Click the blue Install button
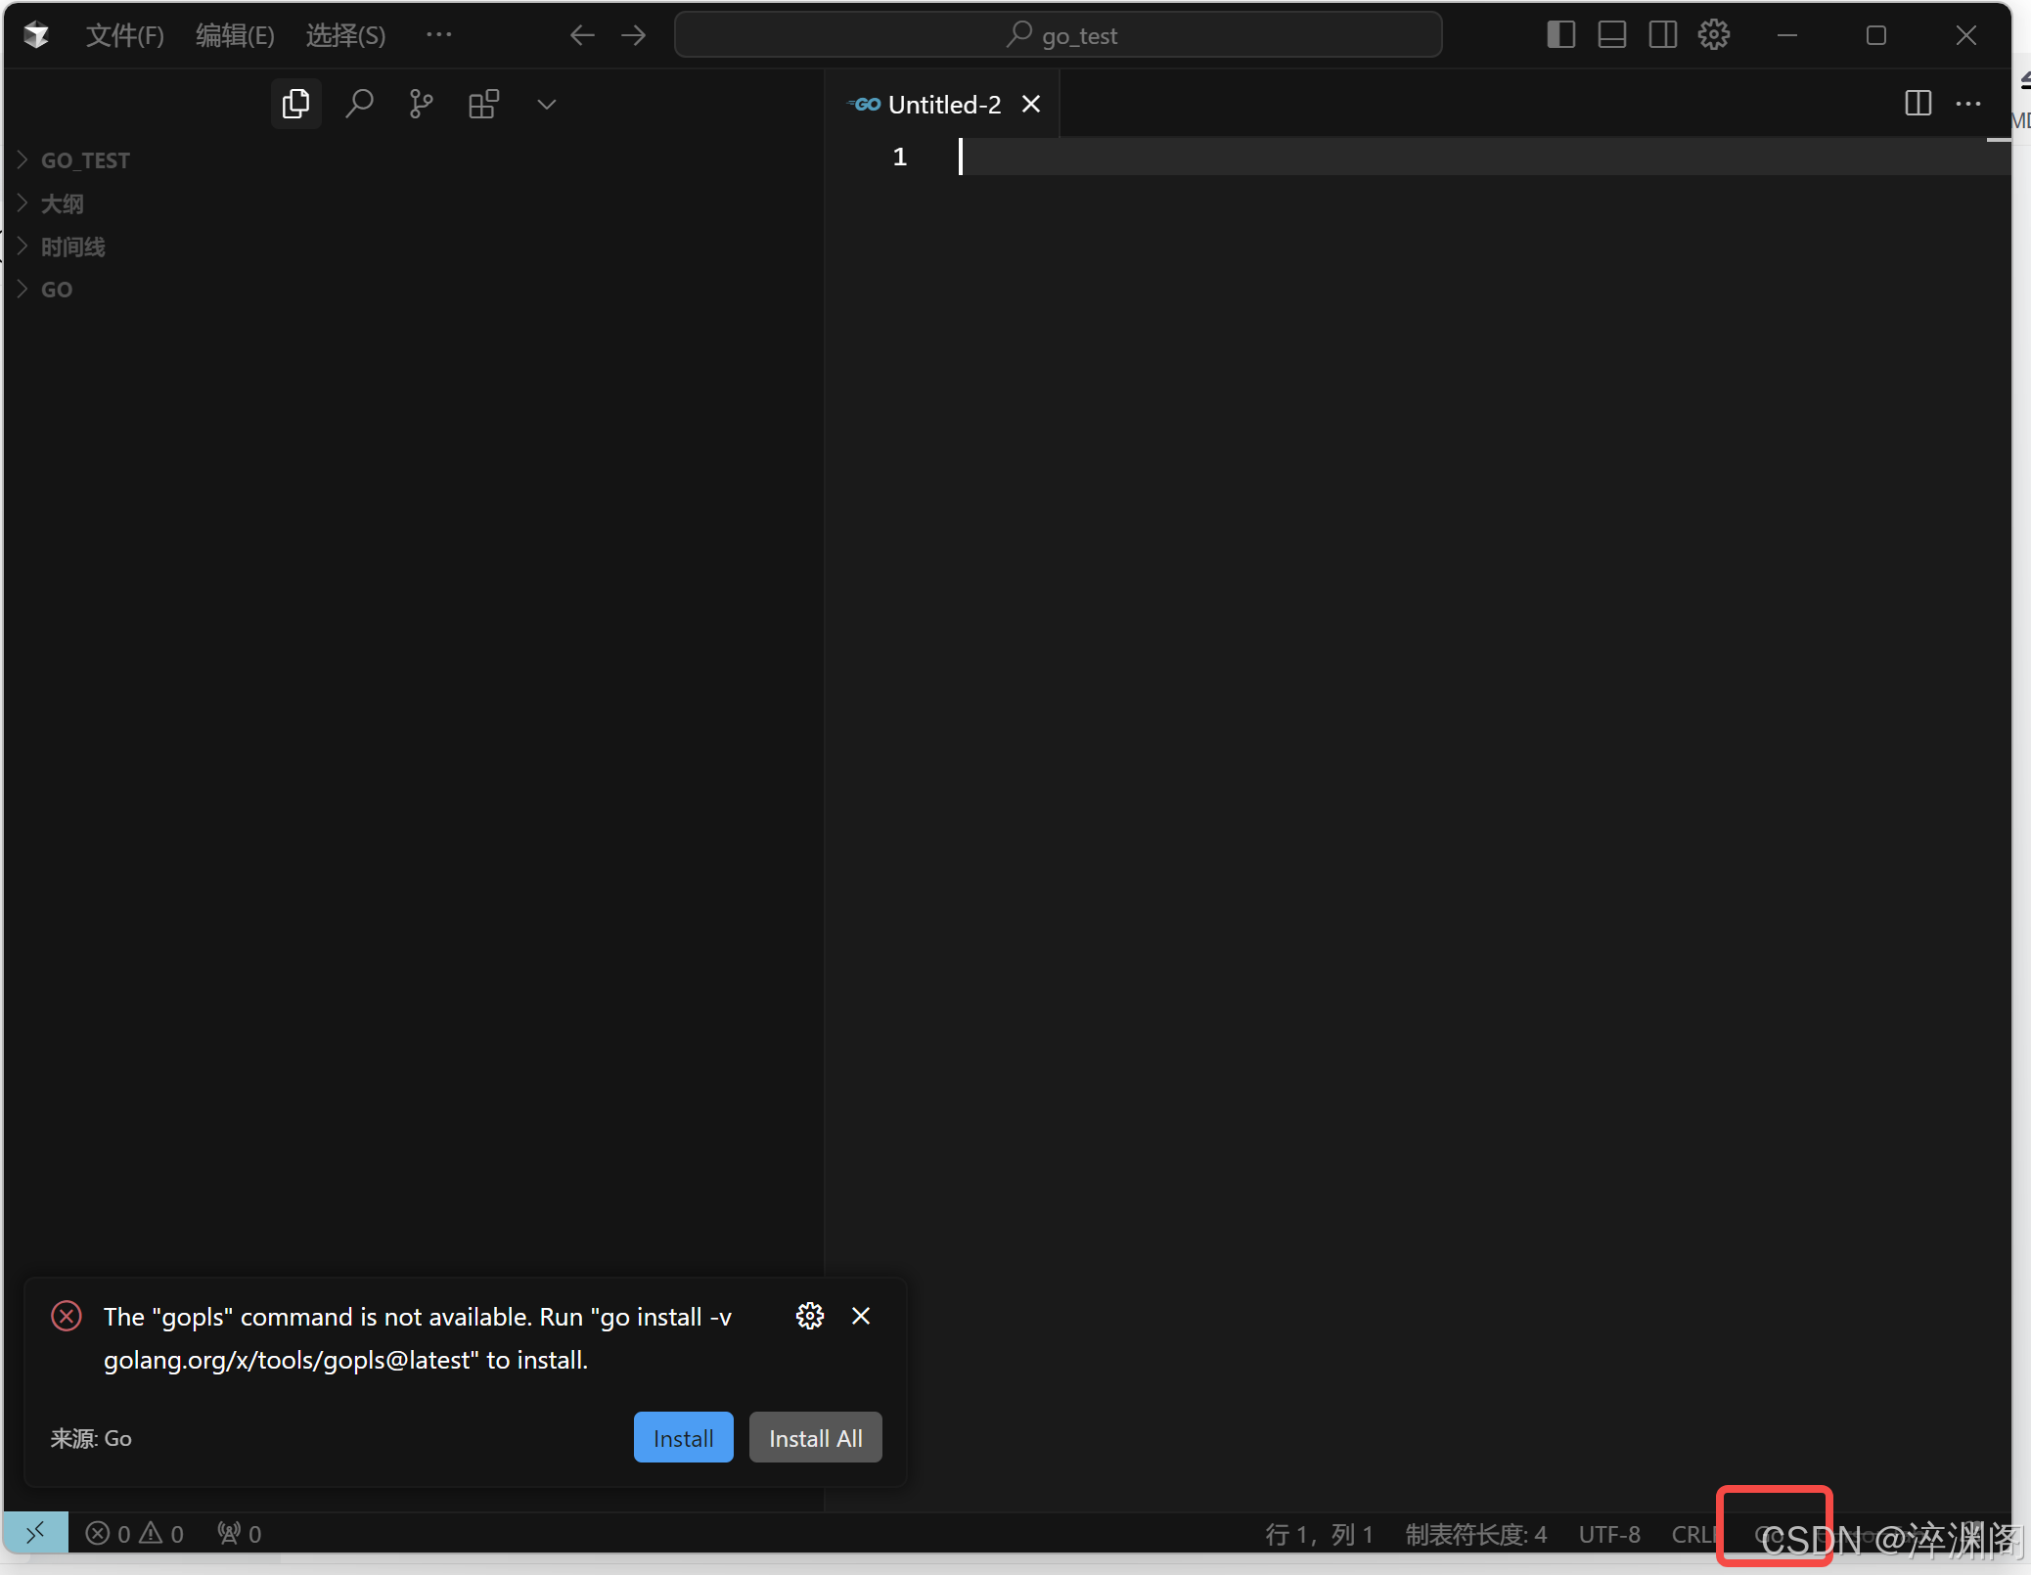2031x1575 pixels. tap(683, 1438)
